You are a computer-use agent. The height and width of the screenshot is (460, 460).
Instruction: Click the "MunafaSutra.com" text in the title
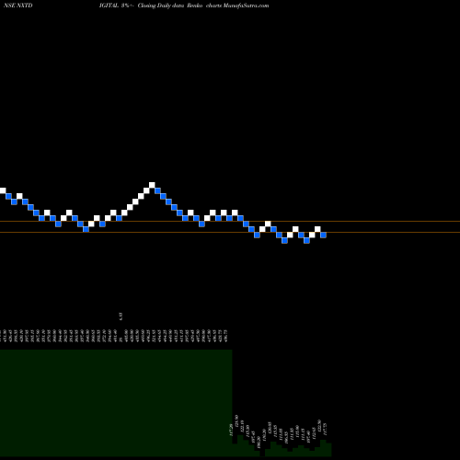coord(247,6)
